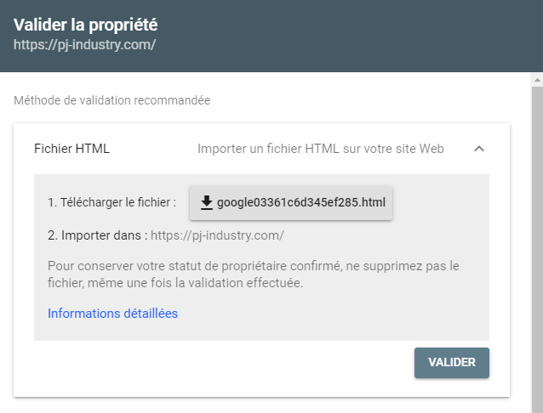Click the 'Importer un fichier HTML sur votre site Web' description

pyautogui.click(x=321, y=149)
